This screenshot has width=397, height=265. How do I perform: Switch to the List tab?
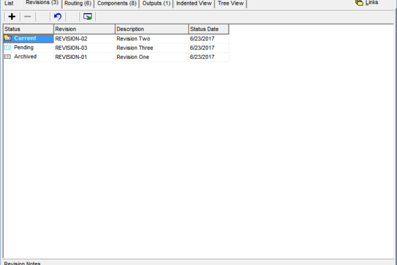click(x=9, y=3)
